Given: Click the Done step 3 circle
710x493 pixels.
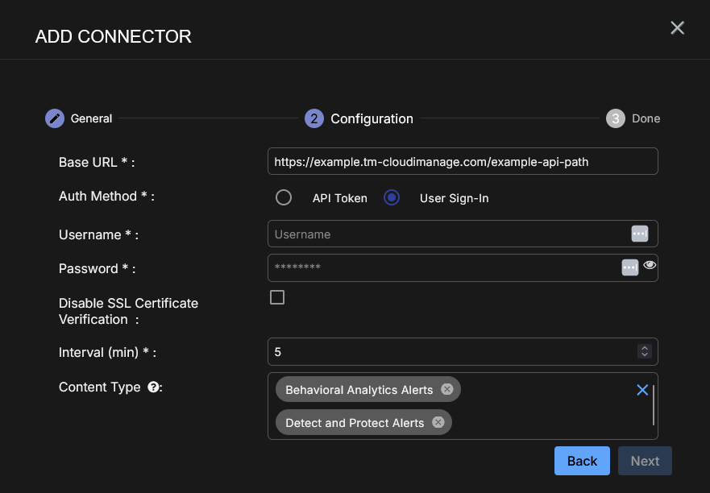Looking at the screenshot, I should click(616, 118).
